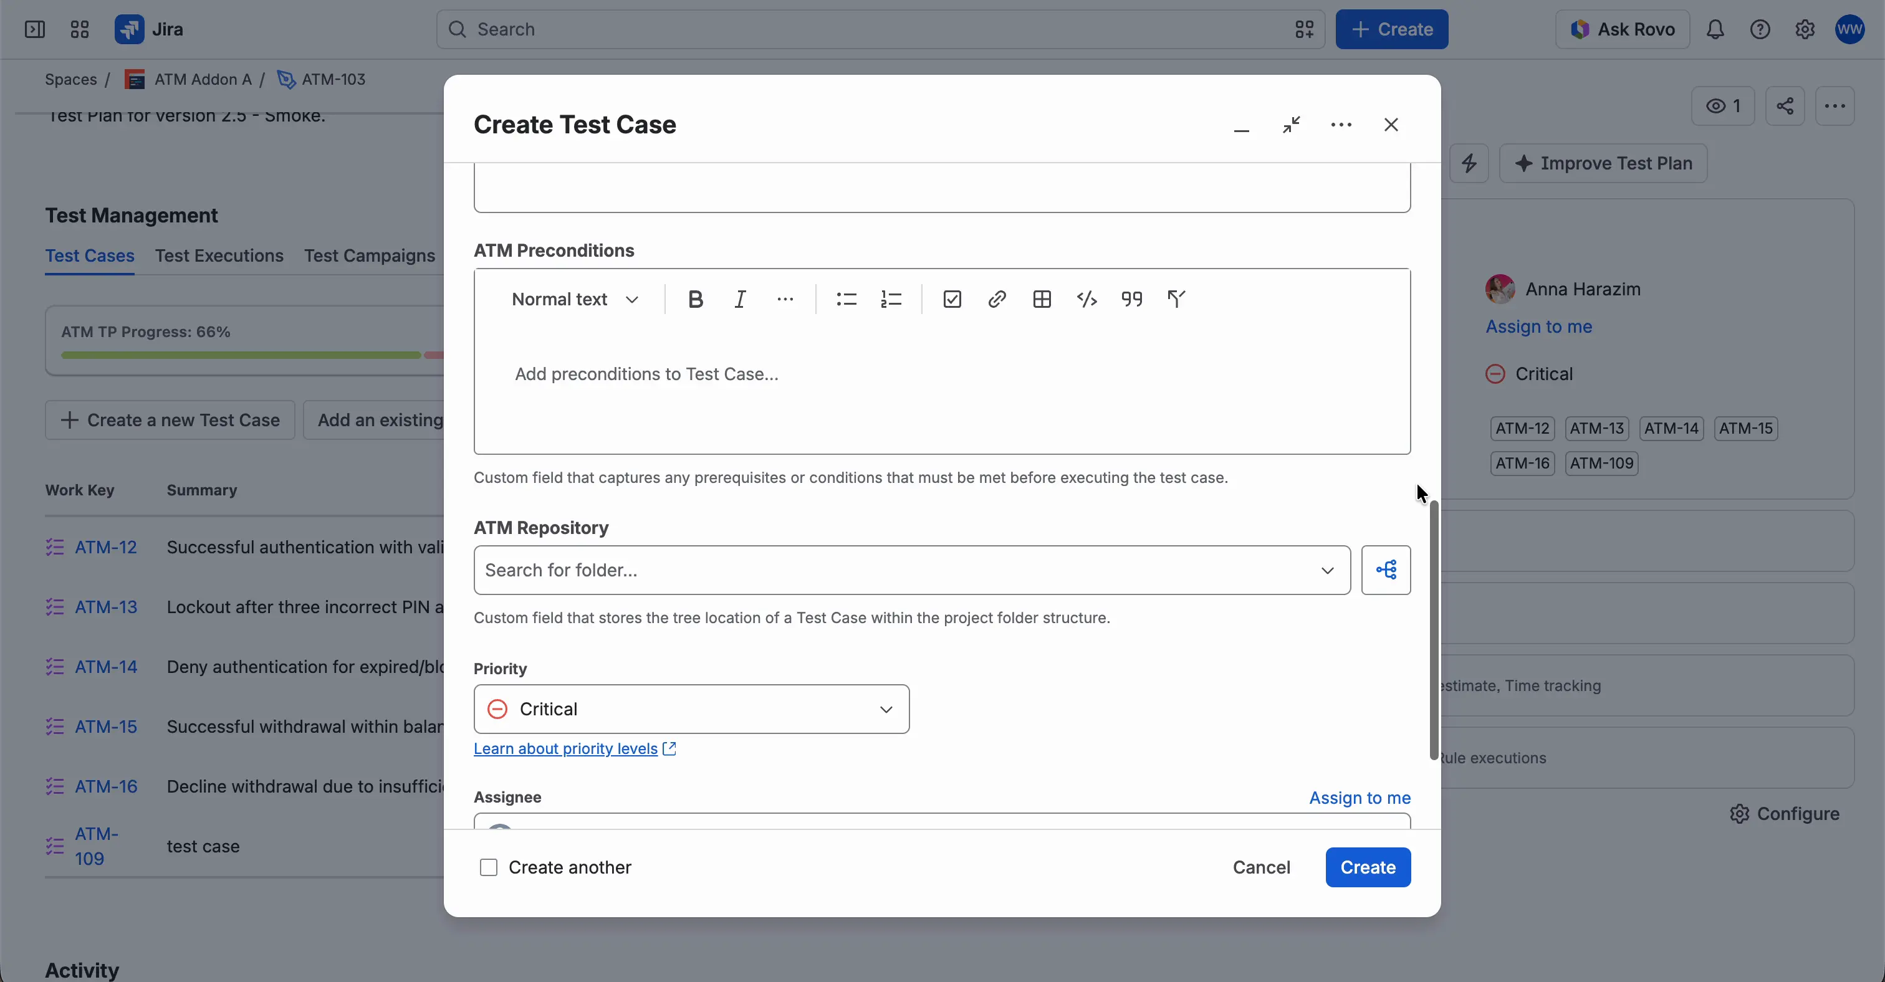Open Learn about priority levels link
The height and width of the screenshot is (982, 1885).
pyautogui.click(x=575, y=748)
